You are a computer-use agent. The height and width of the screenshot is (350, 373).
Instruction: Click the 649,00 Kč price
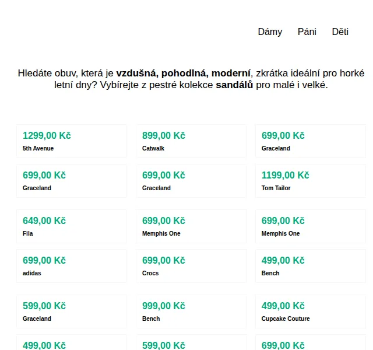click(44, 220)
